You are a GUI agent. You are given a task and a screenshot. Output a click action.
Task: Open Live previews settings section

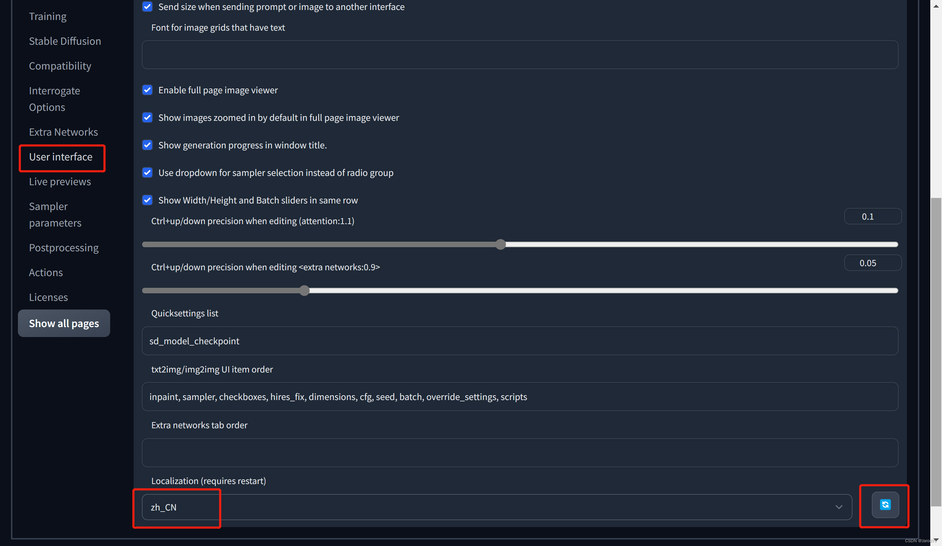point(60,181)
